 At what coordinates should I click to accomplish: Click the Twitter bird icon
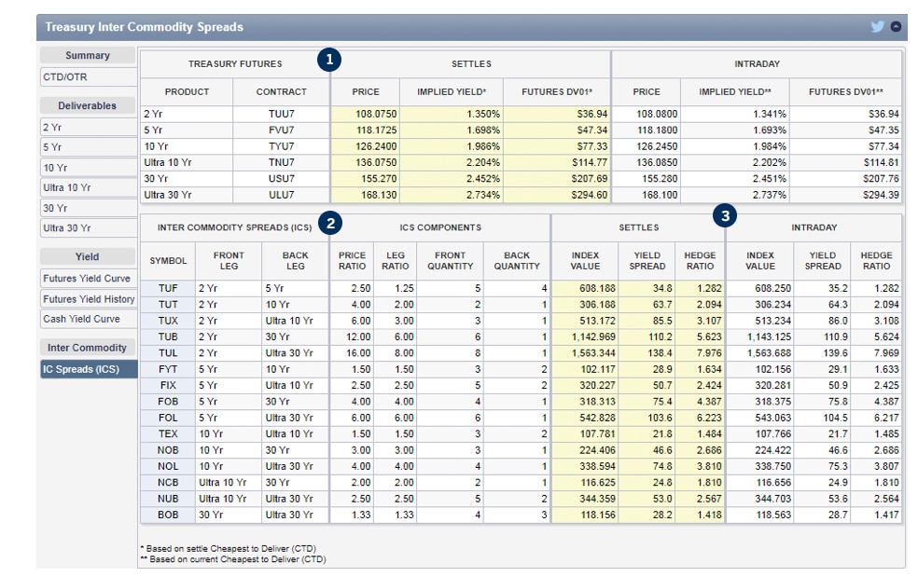click(877, 27)
